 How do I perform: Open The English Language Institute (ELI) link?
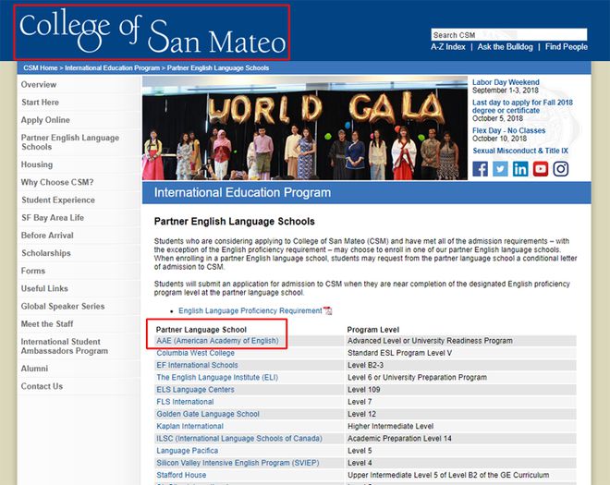(217, 377)
